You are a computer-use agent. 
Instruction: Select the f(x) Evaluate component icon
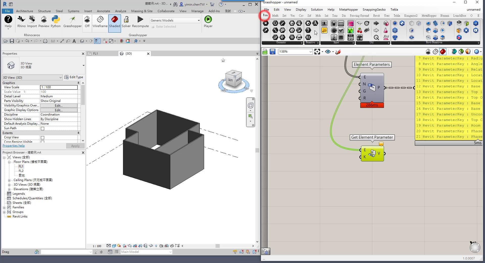[x=386, y=37]
